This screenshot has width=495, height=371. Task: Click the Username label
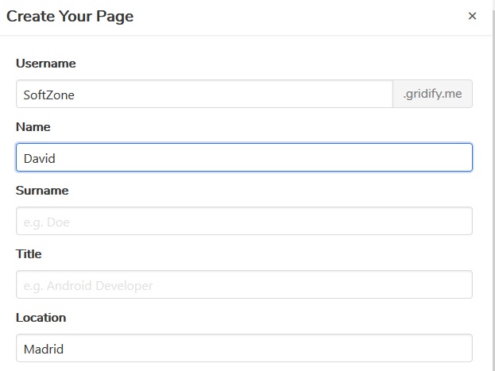pos(46,63)
